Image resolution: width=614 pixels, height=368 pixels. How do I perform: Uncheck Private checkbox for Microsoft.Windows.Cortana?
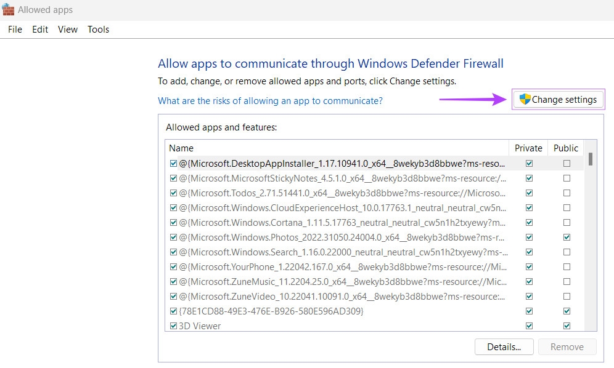529,223
